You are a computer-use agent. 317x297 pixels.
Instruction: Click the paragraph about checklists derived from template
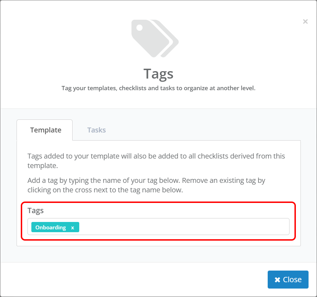pos(156,161)
